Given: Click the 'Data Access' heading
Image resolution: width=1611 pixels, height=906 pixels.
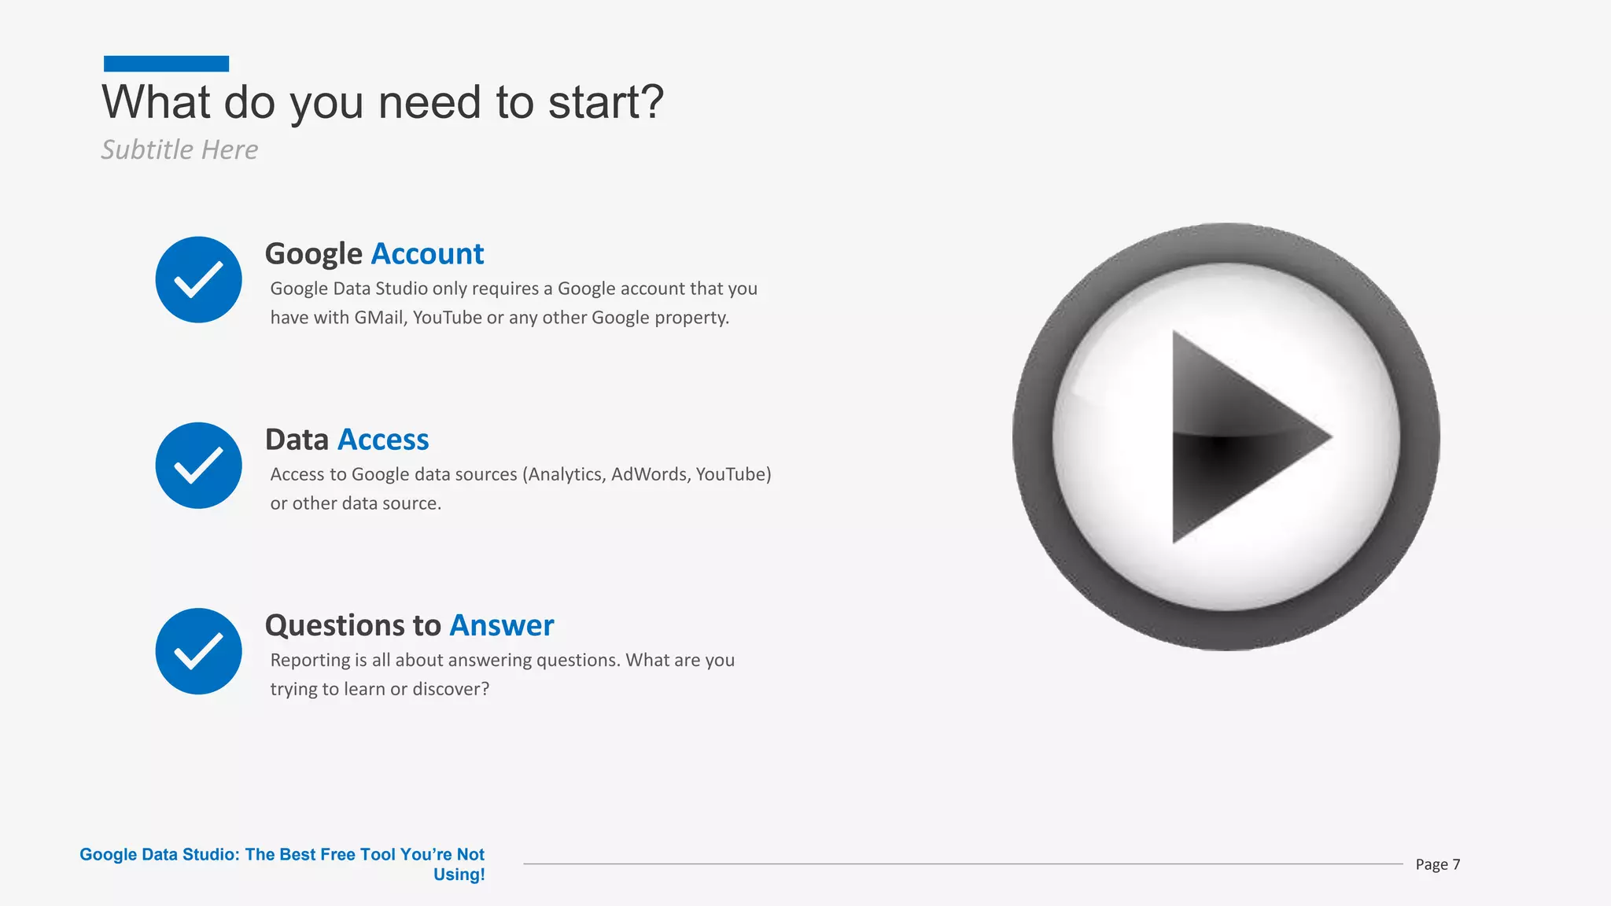Looking at the screenshot, I should click(347, 440).
